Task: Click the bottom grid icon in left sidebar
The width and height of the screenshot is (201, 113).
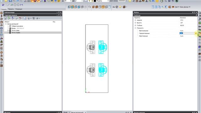Action: [2, 66]
